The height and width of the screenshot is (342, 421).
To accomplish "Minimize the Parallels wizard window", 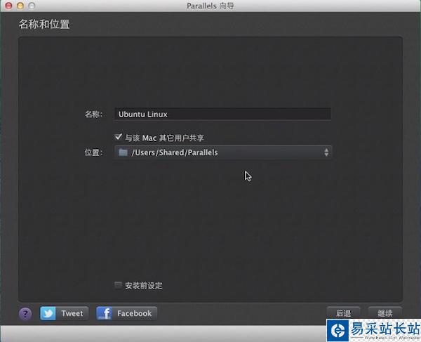I will [x=20, y=6].
